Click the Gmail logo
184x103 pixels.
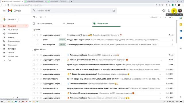[14, 11]
